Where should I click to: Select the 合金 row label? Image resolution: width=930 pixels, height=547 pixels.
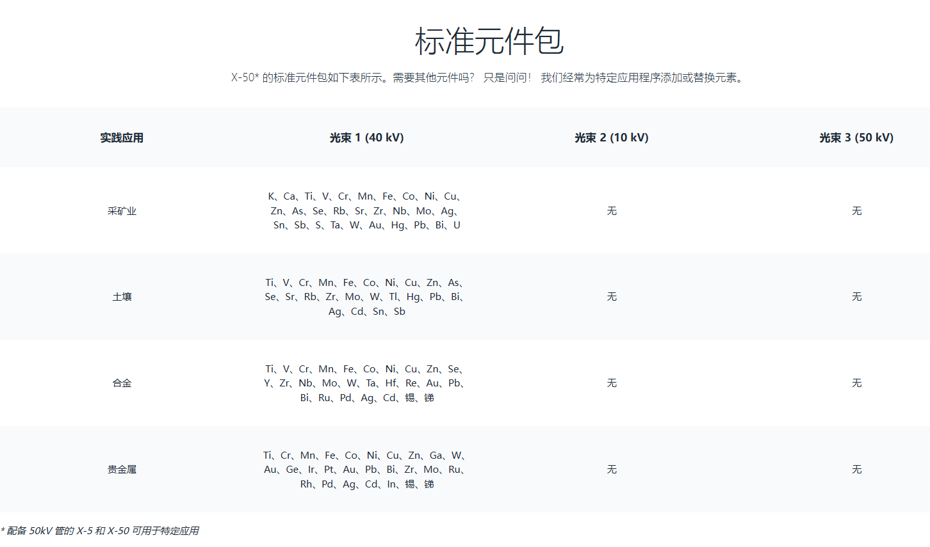coord(122,383)
